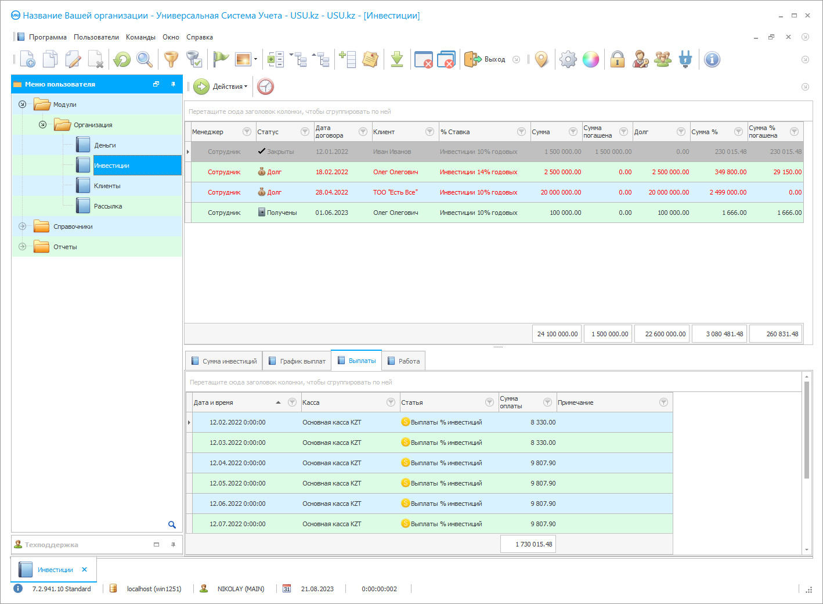Click the padlock icon in toolbar
Viewport: 823px width, 604px height.
[x=618, y=59]
